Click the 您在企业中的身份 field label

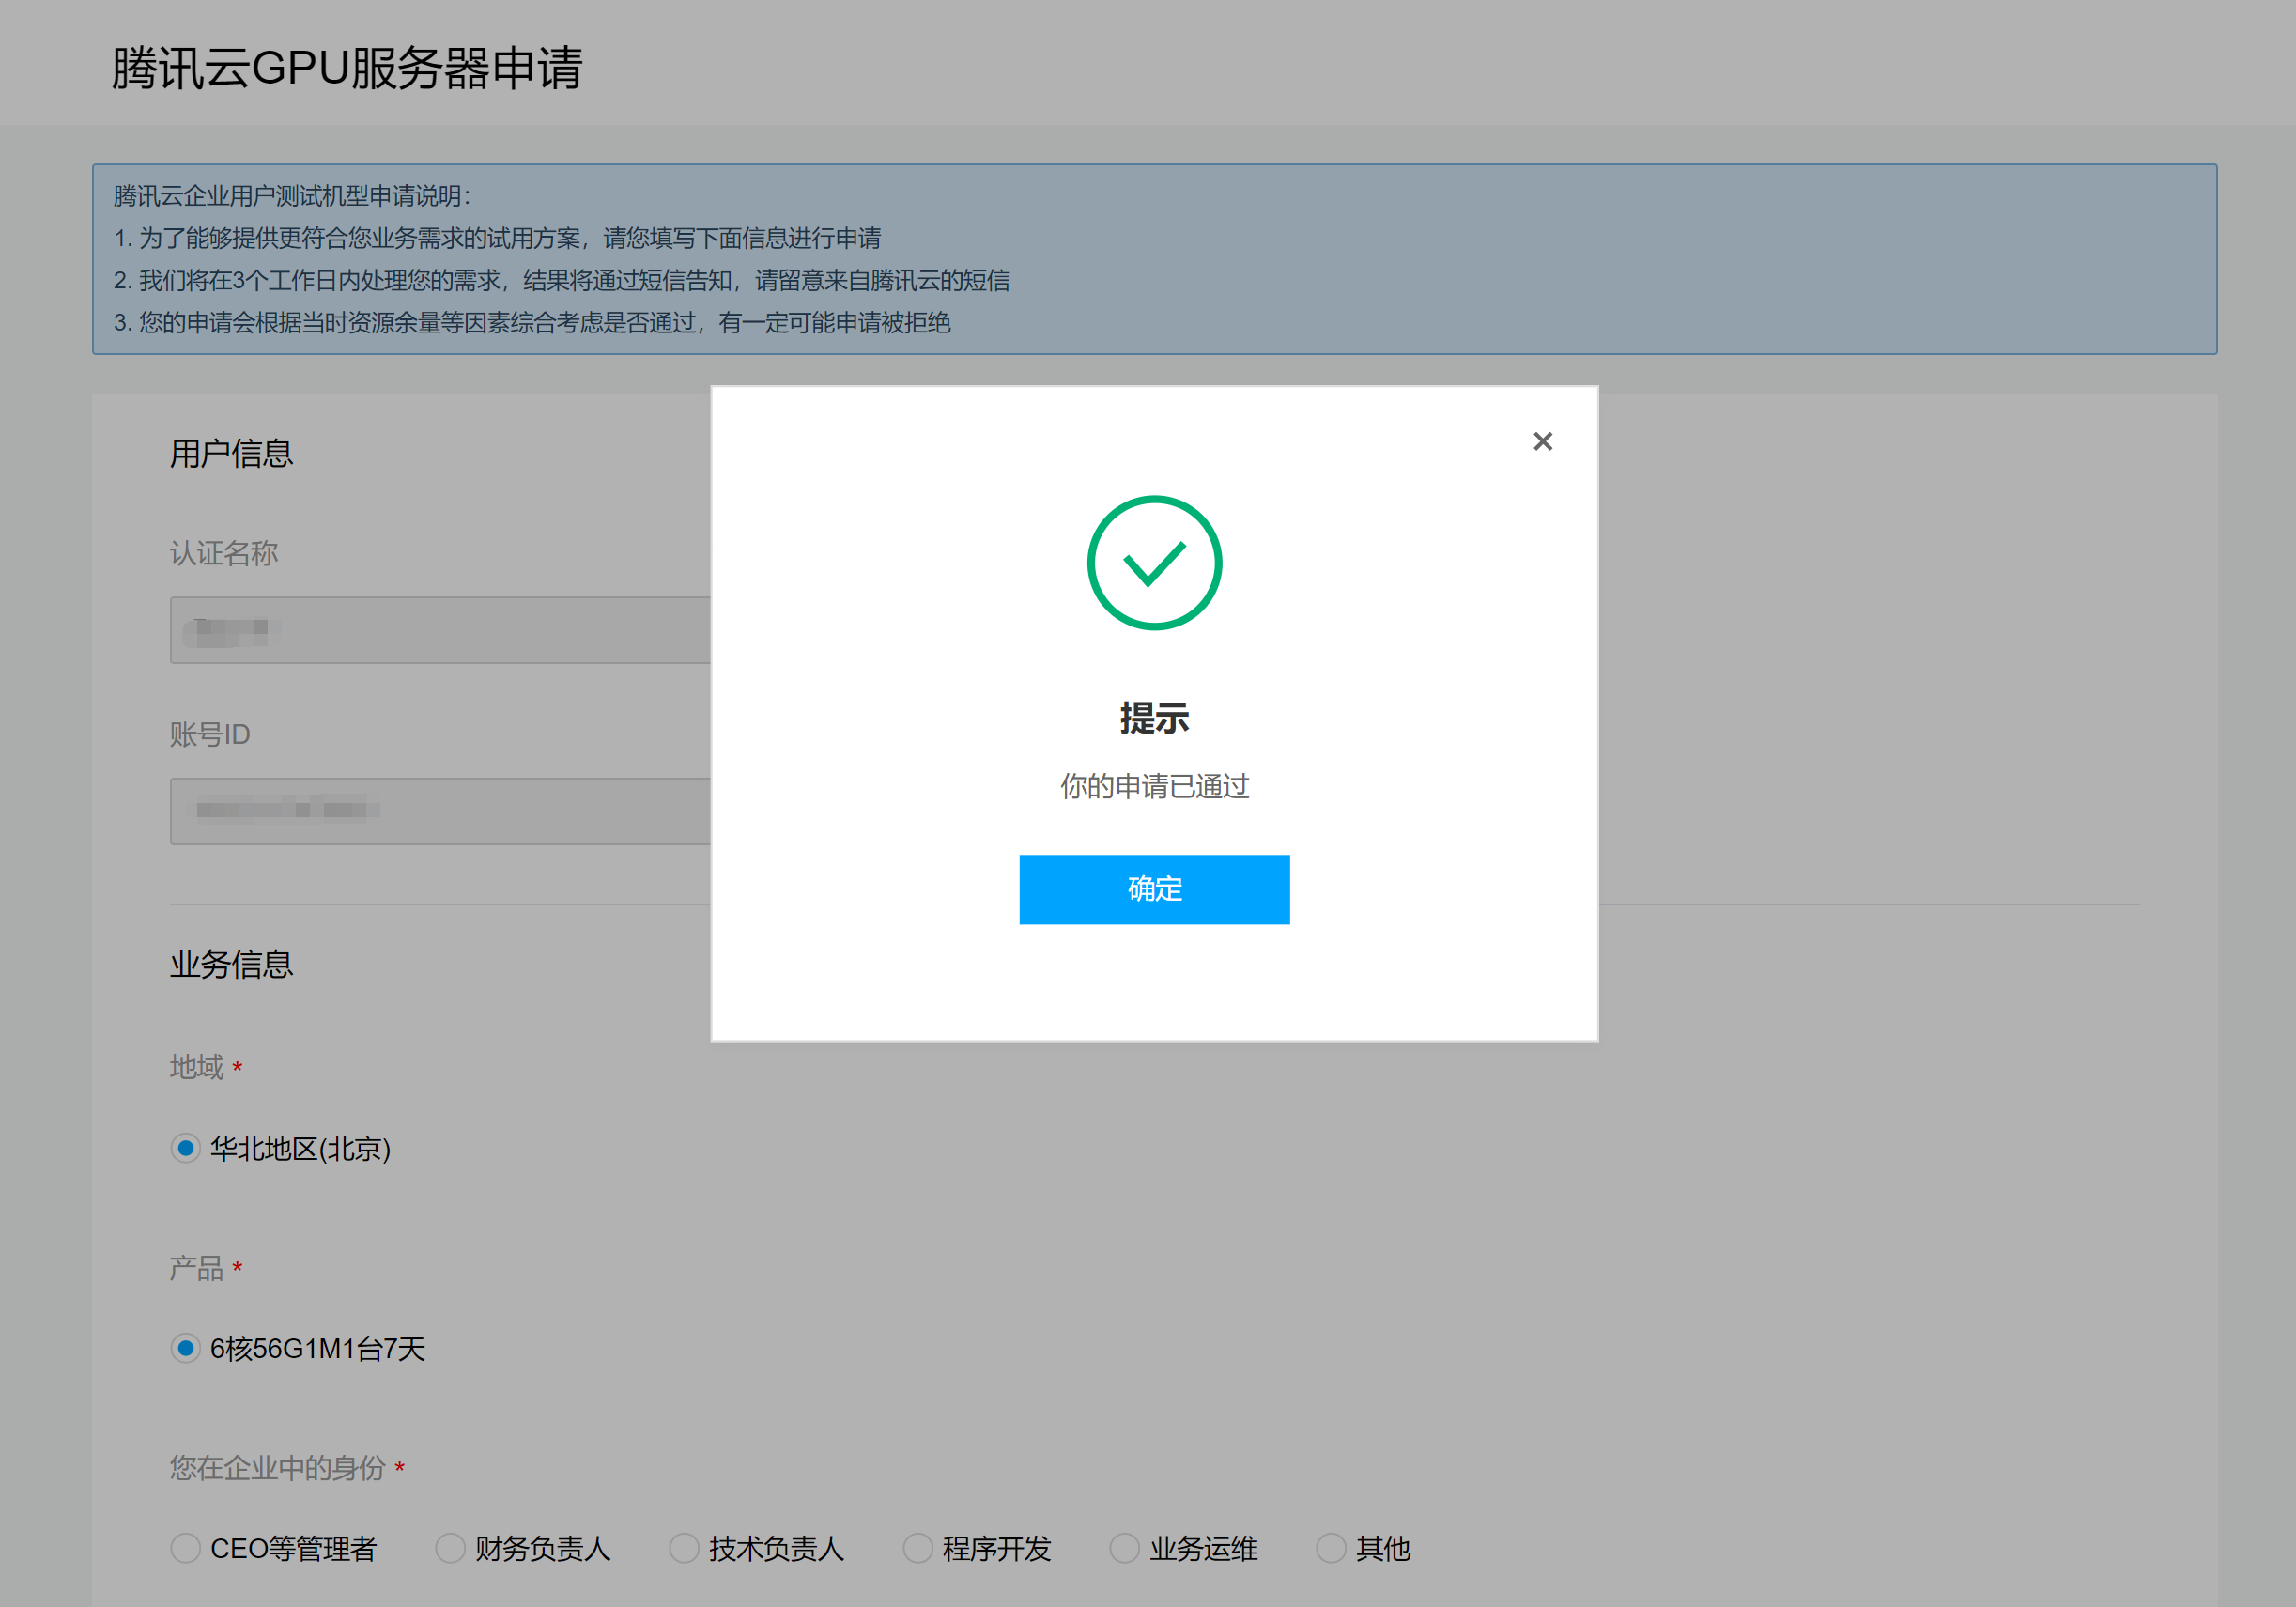tap(277, 1467)
